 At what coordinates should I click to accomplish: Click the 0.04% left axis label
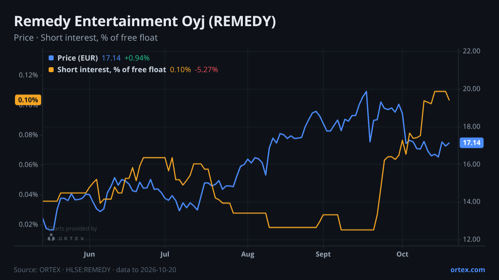pos(28,195)
